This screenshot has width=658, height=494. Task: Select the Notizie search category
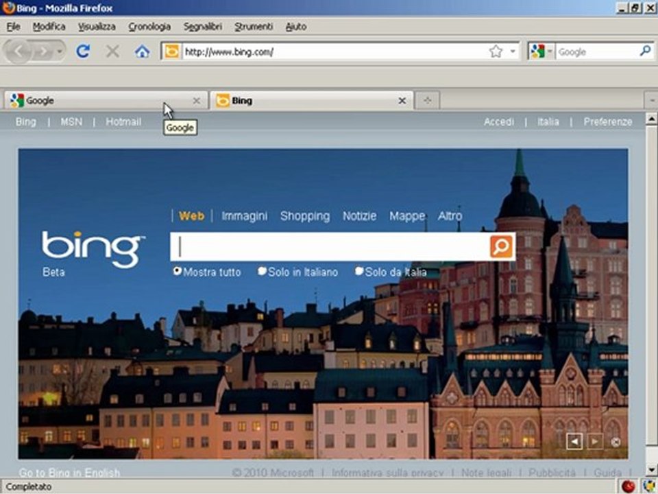pyautogui.click(x=360, y=216)
